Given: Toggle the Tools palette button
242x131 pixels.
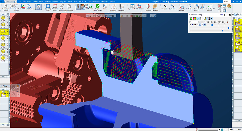Looking at the screenshot, I should click(78, 7).
